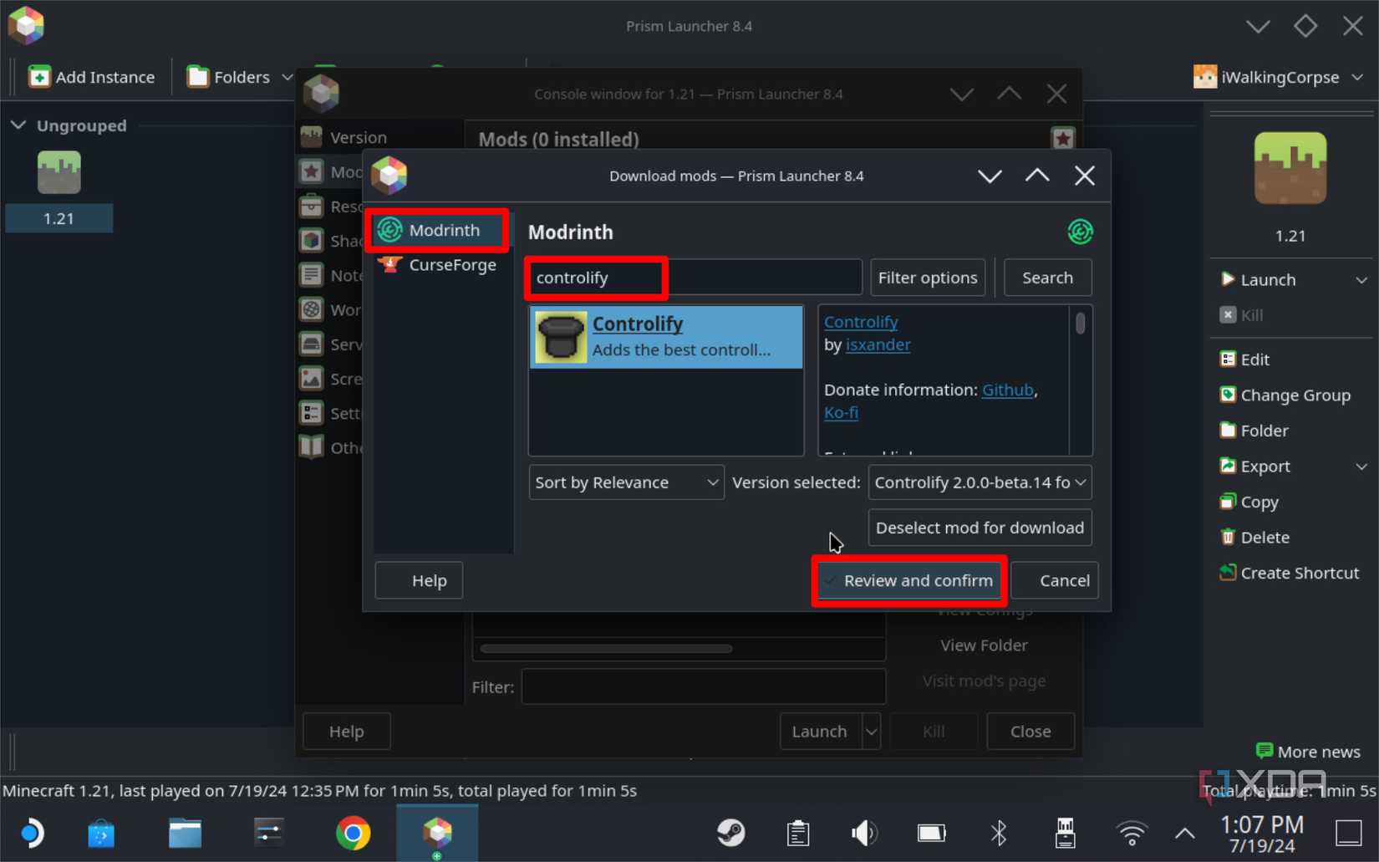Collapse the Ungrouped instance group

[x=18, y=125]
